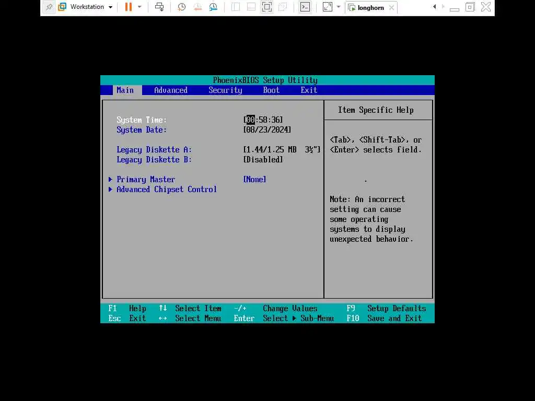Click the stretch guest display icon
Screen dimensions: 535x401
[x=327, y=7]
